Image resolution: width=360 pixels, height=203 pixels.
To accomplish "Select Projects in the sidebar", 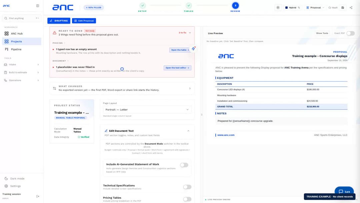I will point(22,41).
